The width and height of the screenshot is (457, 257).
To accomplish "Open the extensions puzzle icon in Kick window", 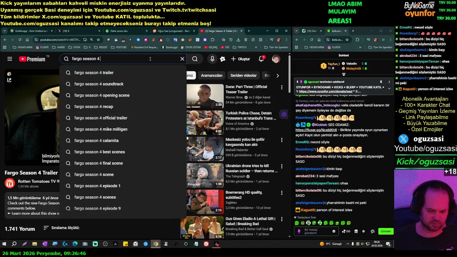I will pyautogui.click(x=357, y=40).
